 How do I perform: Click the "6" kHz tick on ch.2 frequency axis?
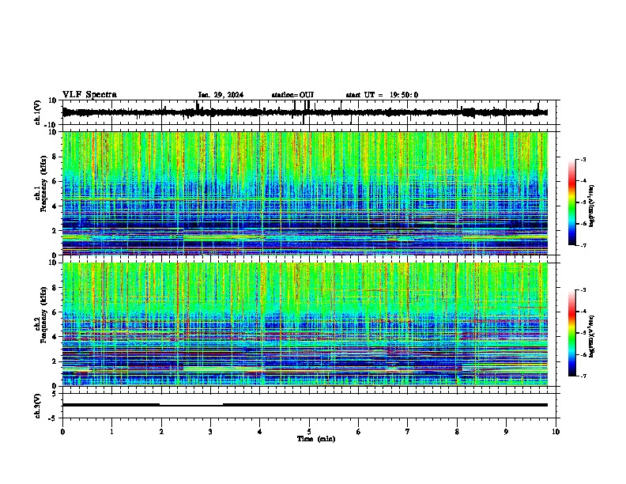55,312
